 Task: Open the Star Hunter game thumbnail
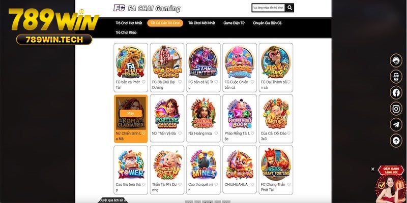click(x=203, y=62)
